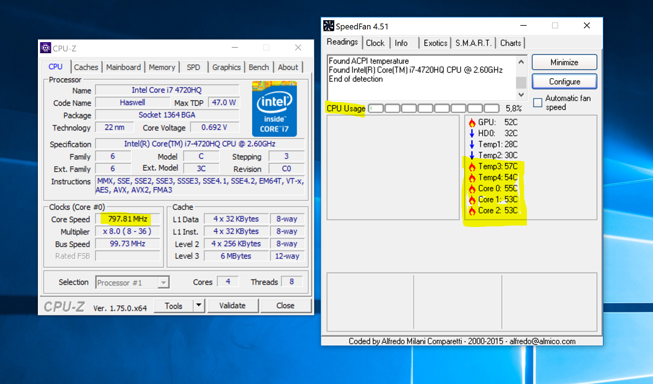Open the Tools dropdown arrow in CPU-Z
The width and height of the screenshot is (653, 384).
pyautogui.click(x=199, y=305)
